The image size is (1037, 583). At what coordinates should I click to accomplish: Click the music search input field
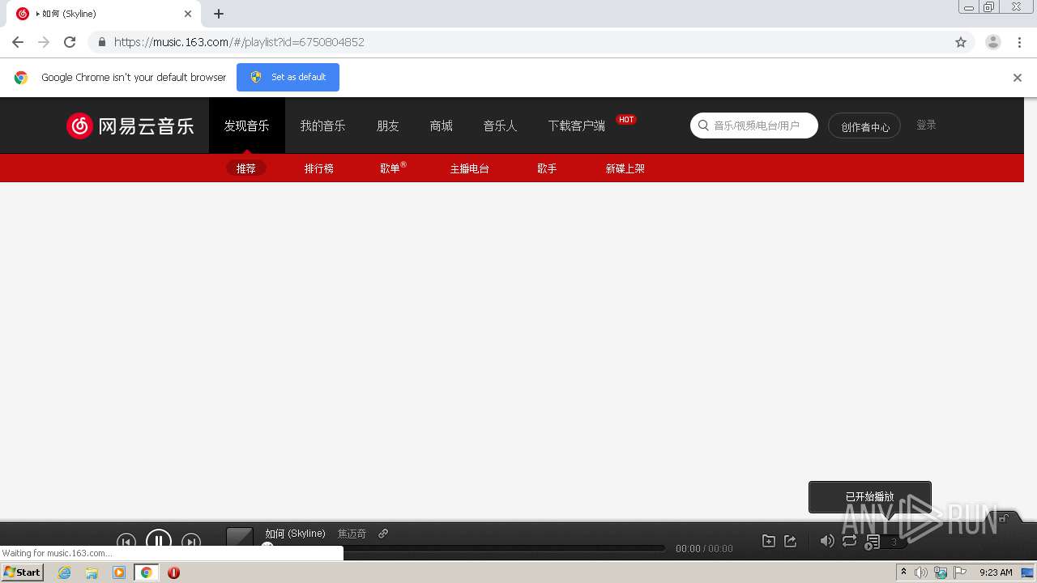pyautogui.click(x=754, y=126)
